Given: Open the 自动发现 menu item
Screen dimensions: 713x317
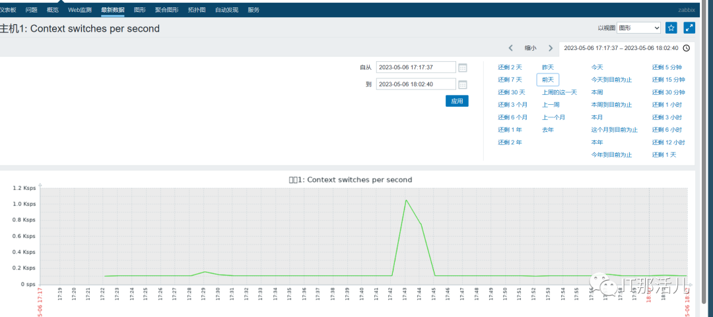Looking at the screenshot, I should (226, 9).
